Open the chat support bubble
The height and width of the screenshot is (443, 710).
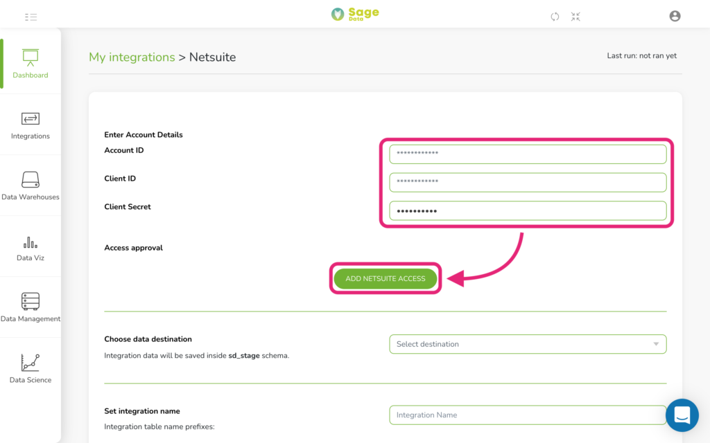tap(682, 415)
